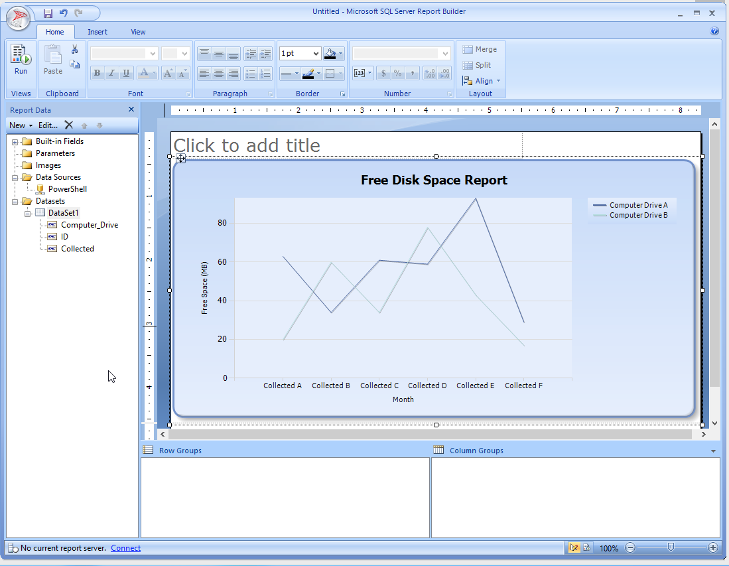This screenshot has height=566, width=729.
Task: Open the border width 1 pt dropdown
Action: 315,53
